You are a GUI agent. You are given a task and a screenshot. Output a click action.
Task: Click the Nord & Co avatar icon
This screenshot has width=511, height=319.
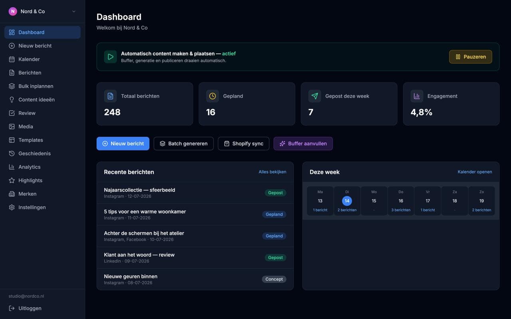(x=13, y=12)
